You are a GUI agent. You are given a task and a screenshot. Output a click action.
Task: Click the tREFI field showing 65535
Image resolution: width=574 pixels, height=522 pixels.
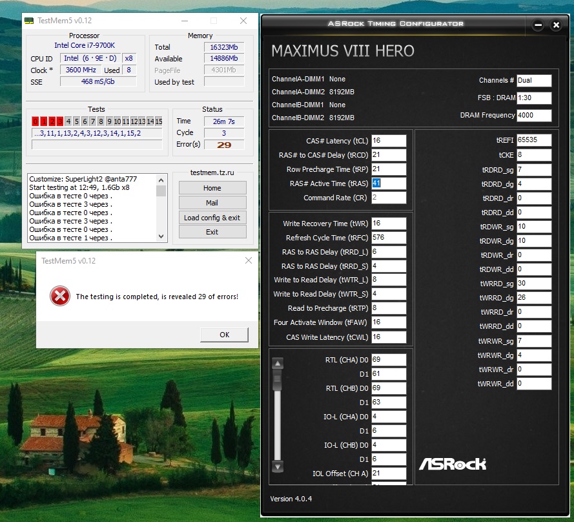tap(534, 140)
